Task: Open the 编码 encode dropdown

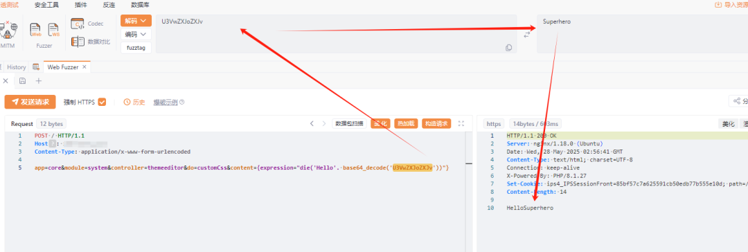Action: tap(136, 34)
